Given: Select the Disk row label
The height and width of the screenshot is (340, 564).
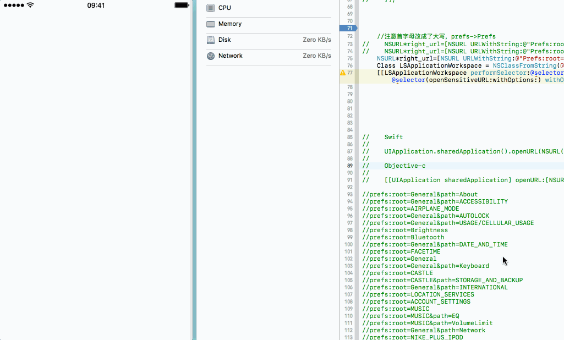Looking at the screenshot, I should coord(224,40).
